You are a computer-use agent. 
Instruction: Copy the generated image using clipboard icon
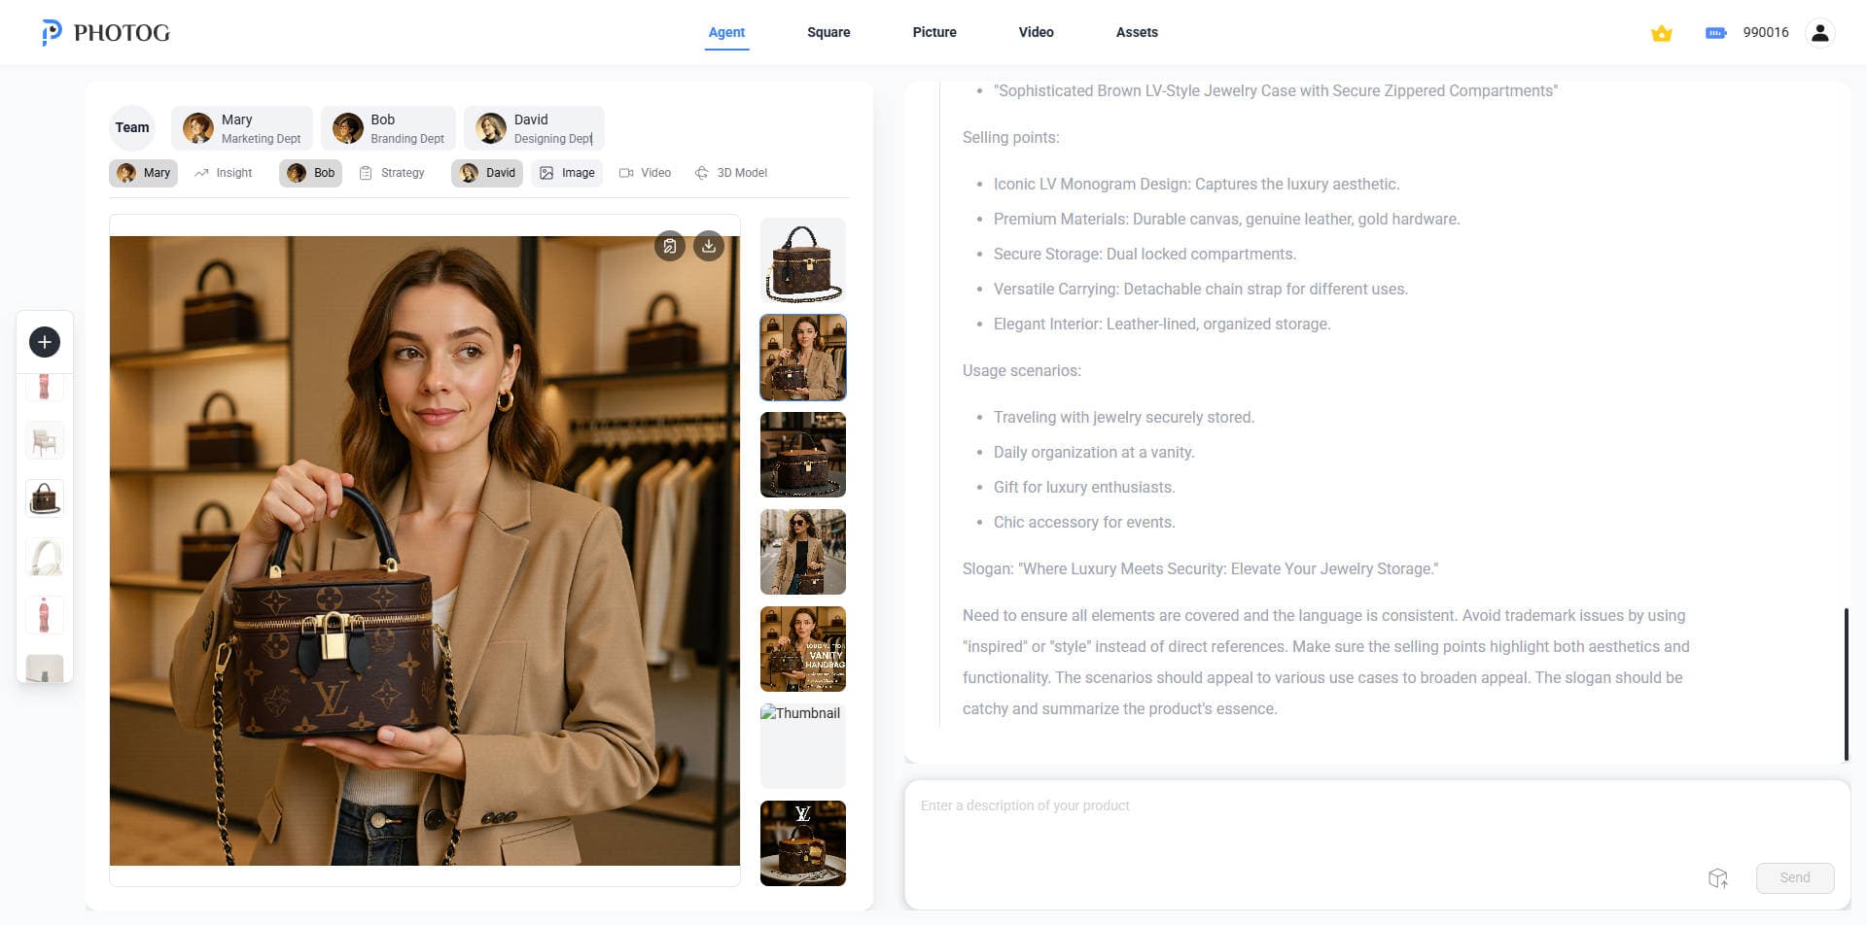pyautogui.click(x=670, y=247)
